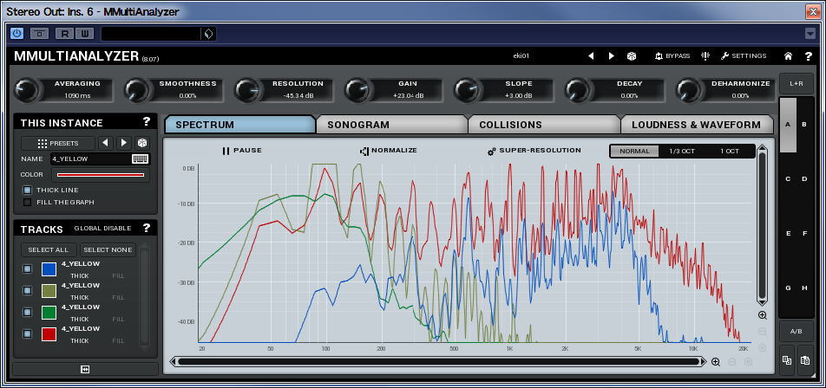Click the SMOOTHNESS knob
Image resolution: width=826 pixels, height=388 pixels.
(137, 90)
